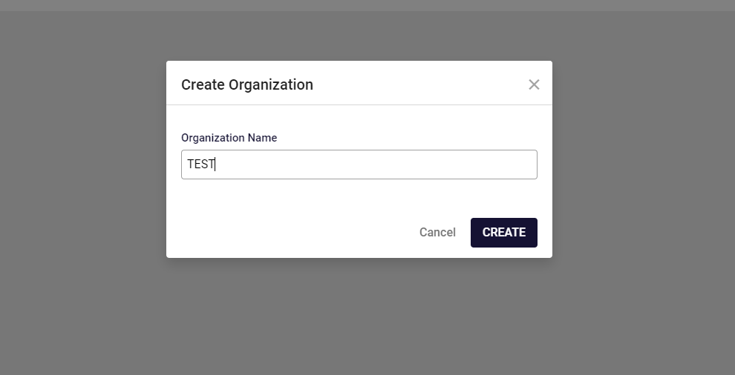The image size is (735, 375).
Task: Submit the new organization named TEST
Action: pos(503,232)
